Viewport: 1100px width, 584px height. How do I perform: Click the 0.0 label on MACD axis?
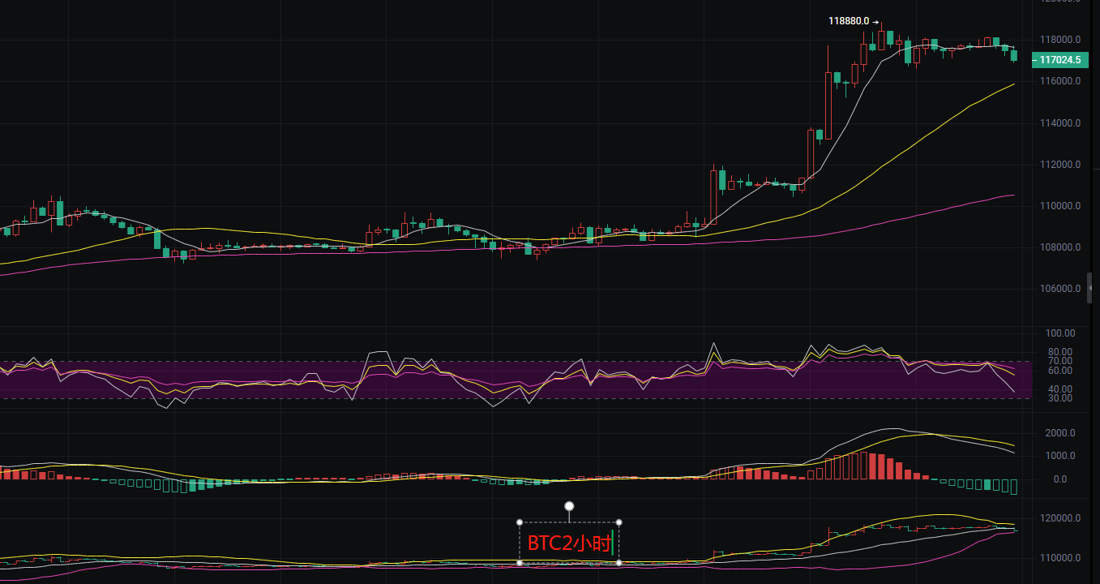tap(1059, 479)
